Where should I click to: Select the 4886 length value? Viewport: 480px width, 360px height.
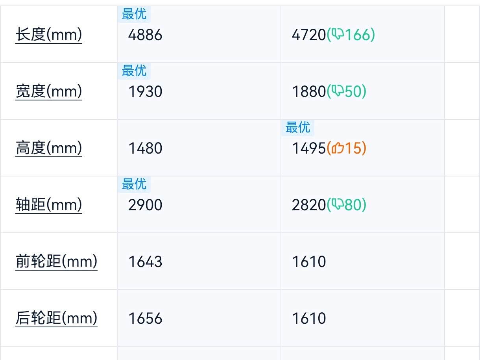[x=145, y=35]
